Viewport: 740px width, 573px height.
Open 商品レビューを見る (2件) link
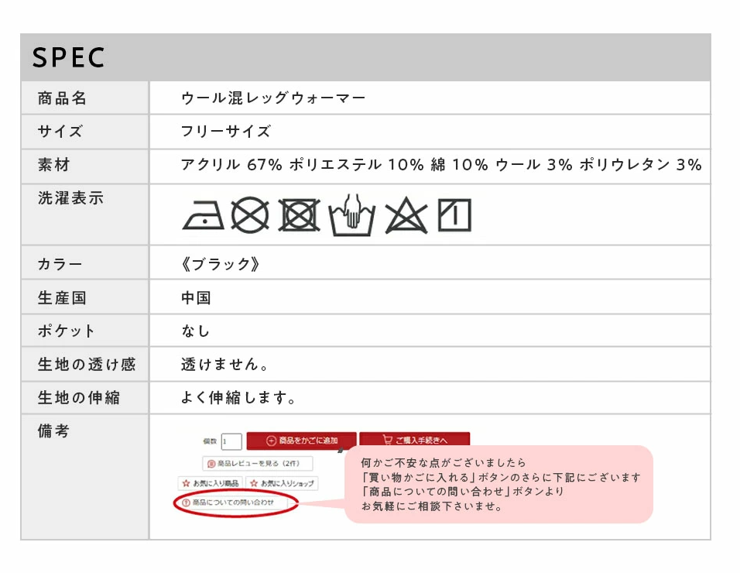coord(259,463)
